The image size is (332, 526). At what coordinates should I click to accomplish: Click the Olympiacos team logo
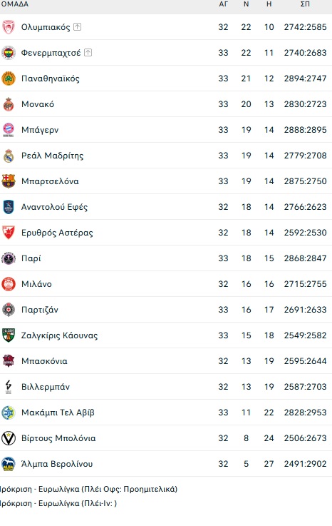click(x=9, y=27)
